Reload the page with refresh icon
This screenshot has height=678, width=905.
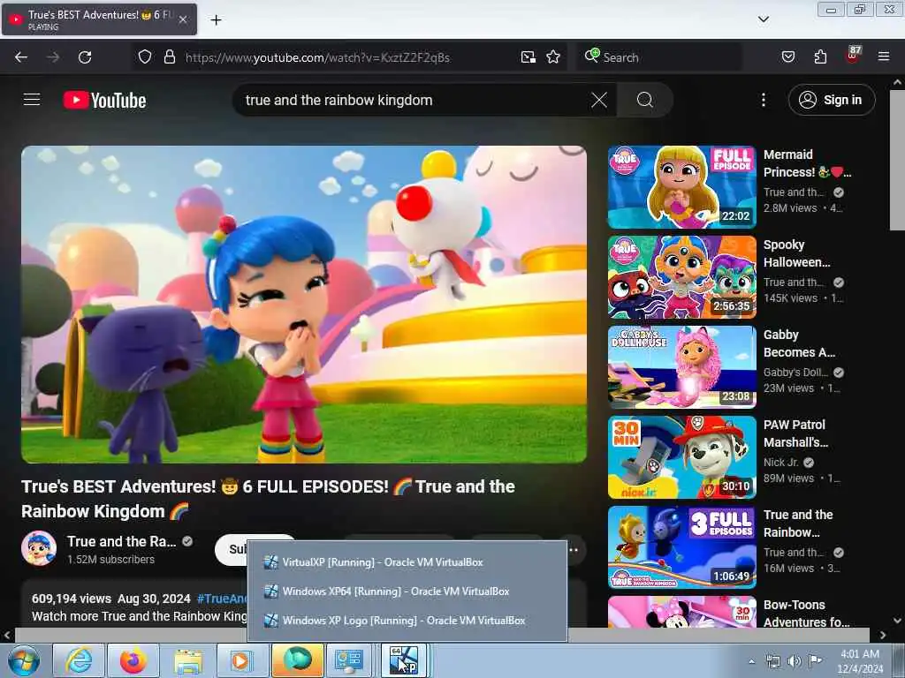(85, 57)
